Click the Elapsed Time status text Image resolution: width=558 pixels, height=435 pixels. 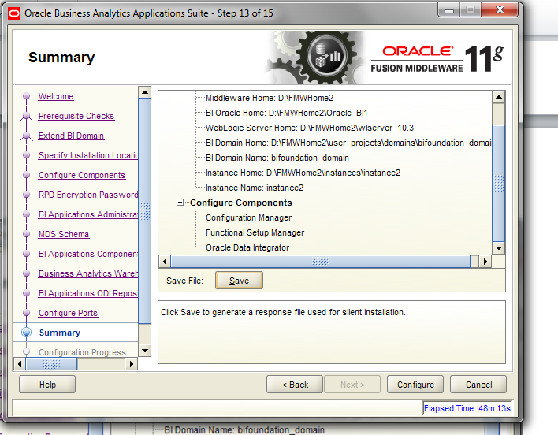(x=467, y=408)
